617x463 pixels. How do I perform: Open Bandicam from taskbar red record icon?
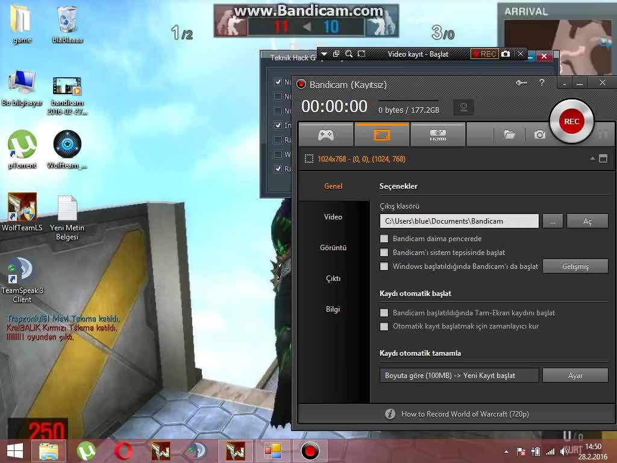click(310, 451)
